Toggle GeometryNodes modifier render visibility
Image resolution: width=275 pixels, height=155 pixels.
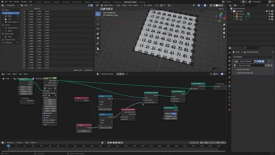(x=263, y=61)
